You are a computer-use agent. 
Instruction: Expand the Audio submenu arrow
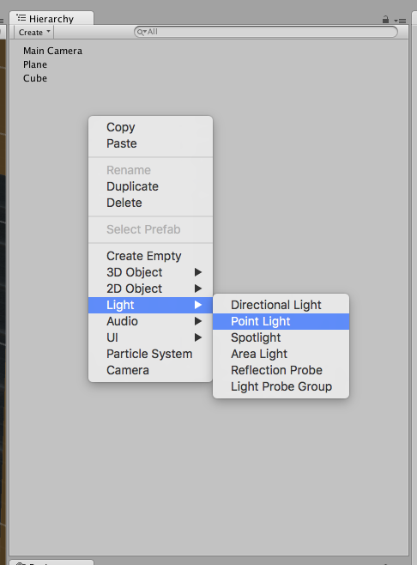tap(197, 321)
